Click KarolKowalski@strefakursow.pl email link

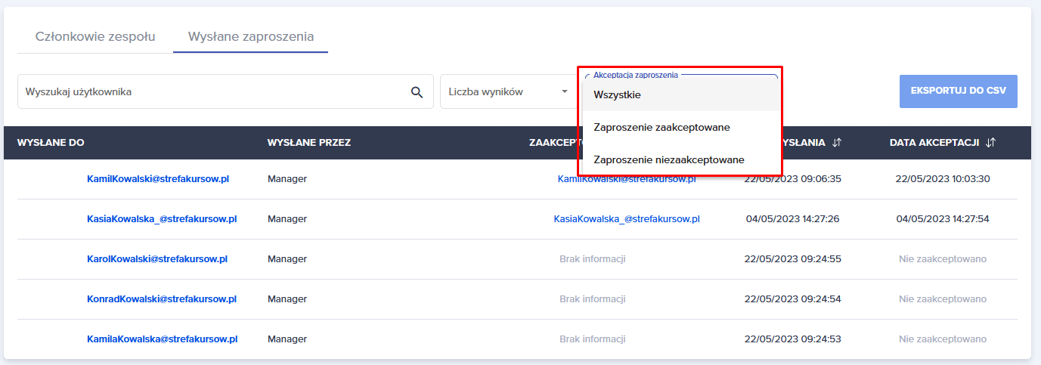pos(157,259)
